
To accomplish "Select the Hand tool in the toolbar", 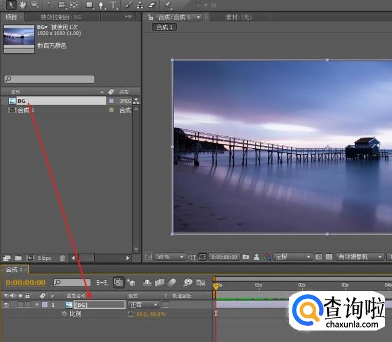I will 22,5.
